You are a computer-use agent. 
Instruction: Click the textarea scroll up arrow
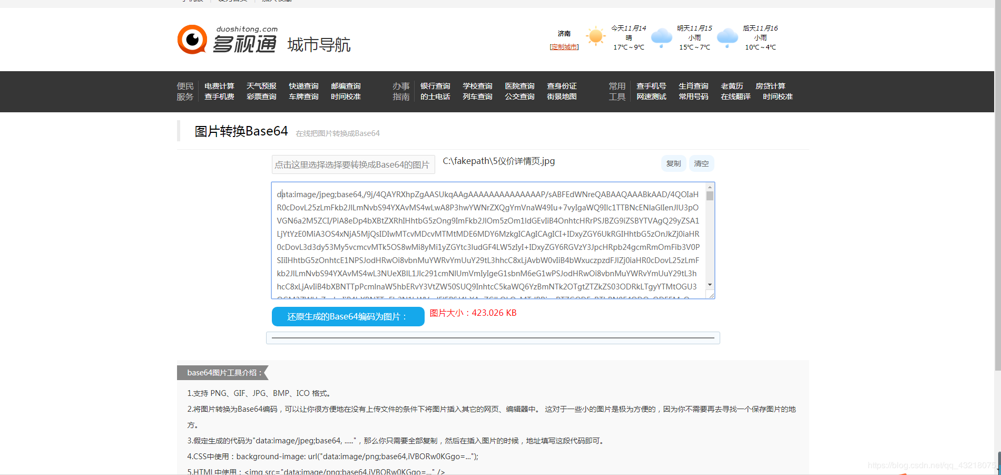tap(710, 187)
